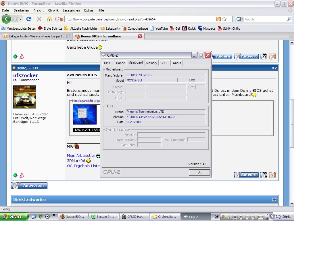Click the RSS feed icon in address bar
311x269 pixels.
pos(218,19)
